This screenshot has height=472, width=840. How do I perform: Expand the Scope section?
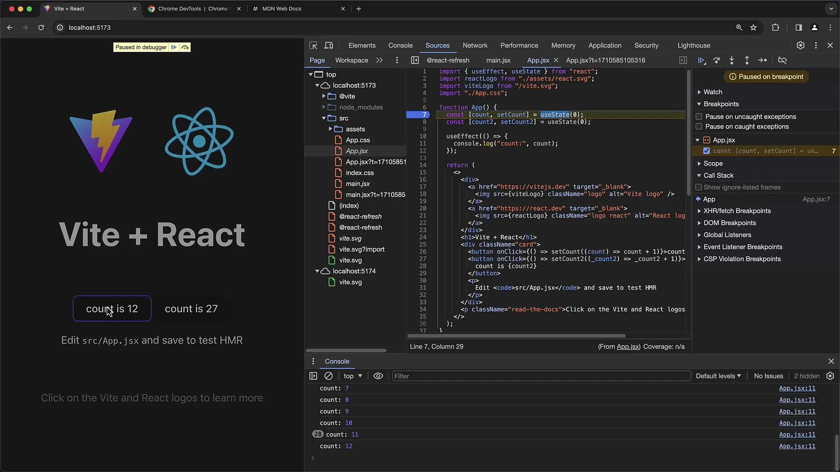(713, 163)
